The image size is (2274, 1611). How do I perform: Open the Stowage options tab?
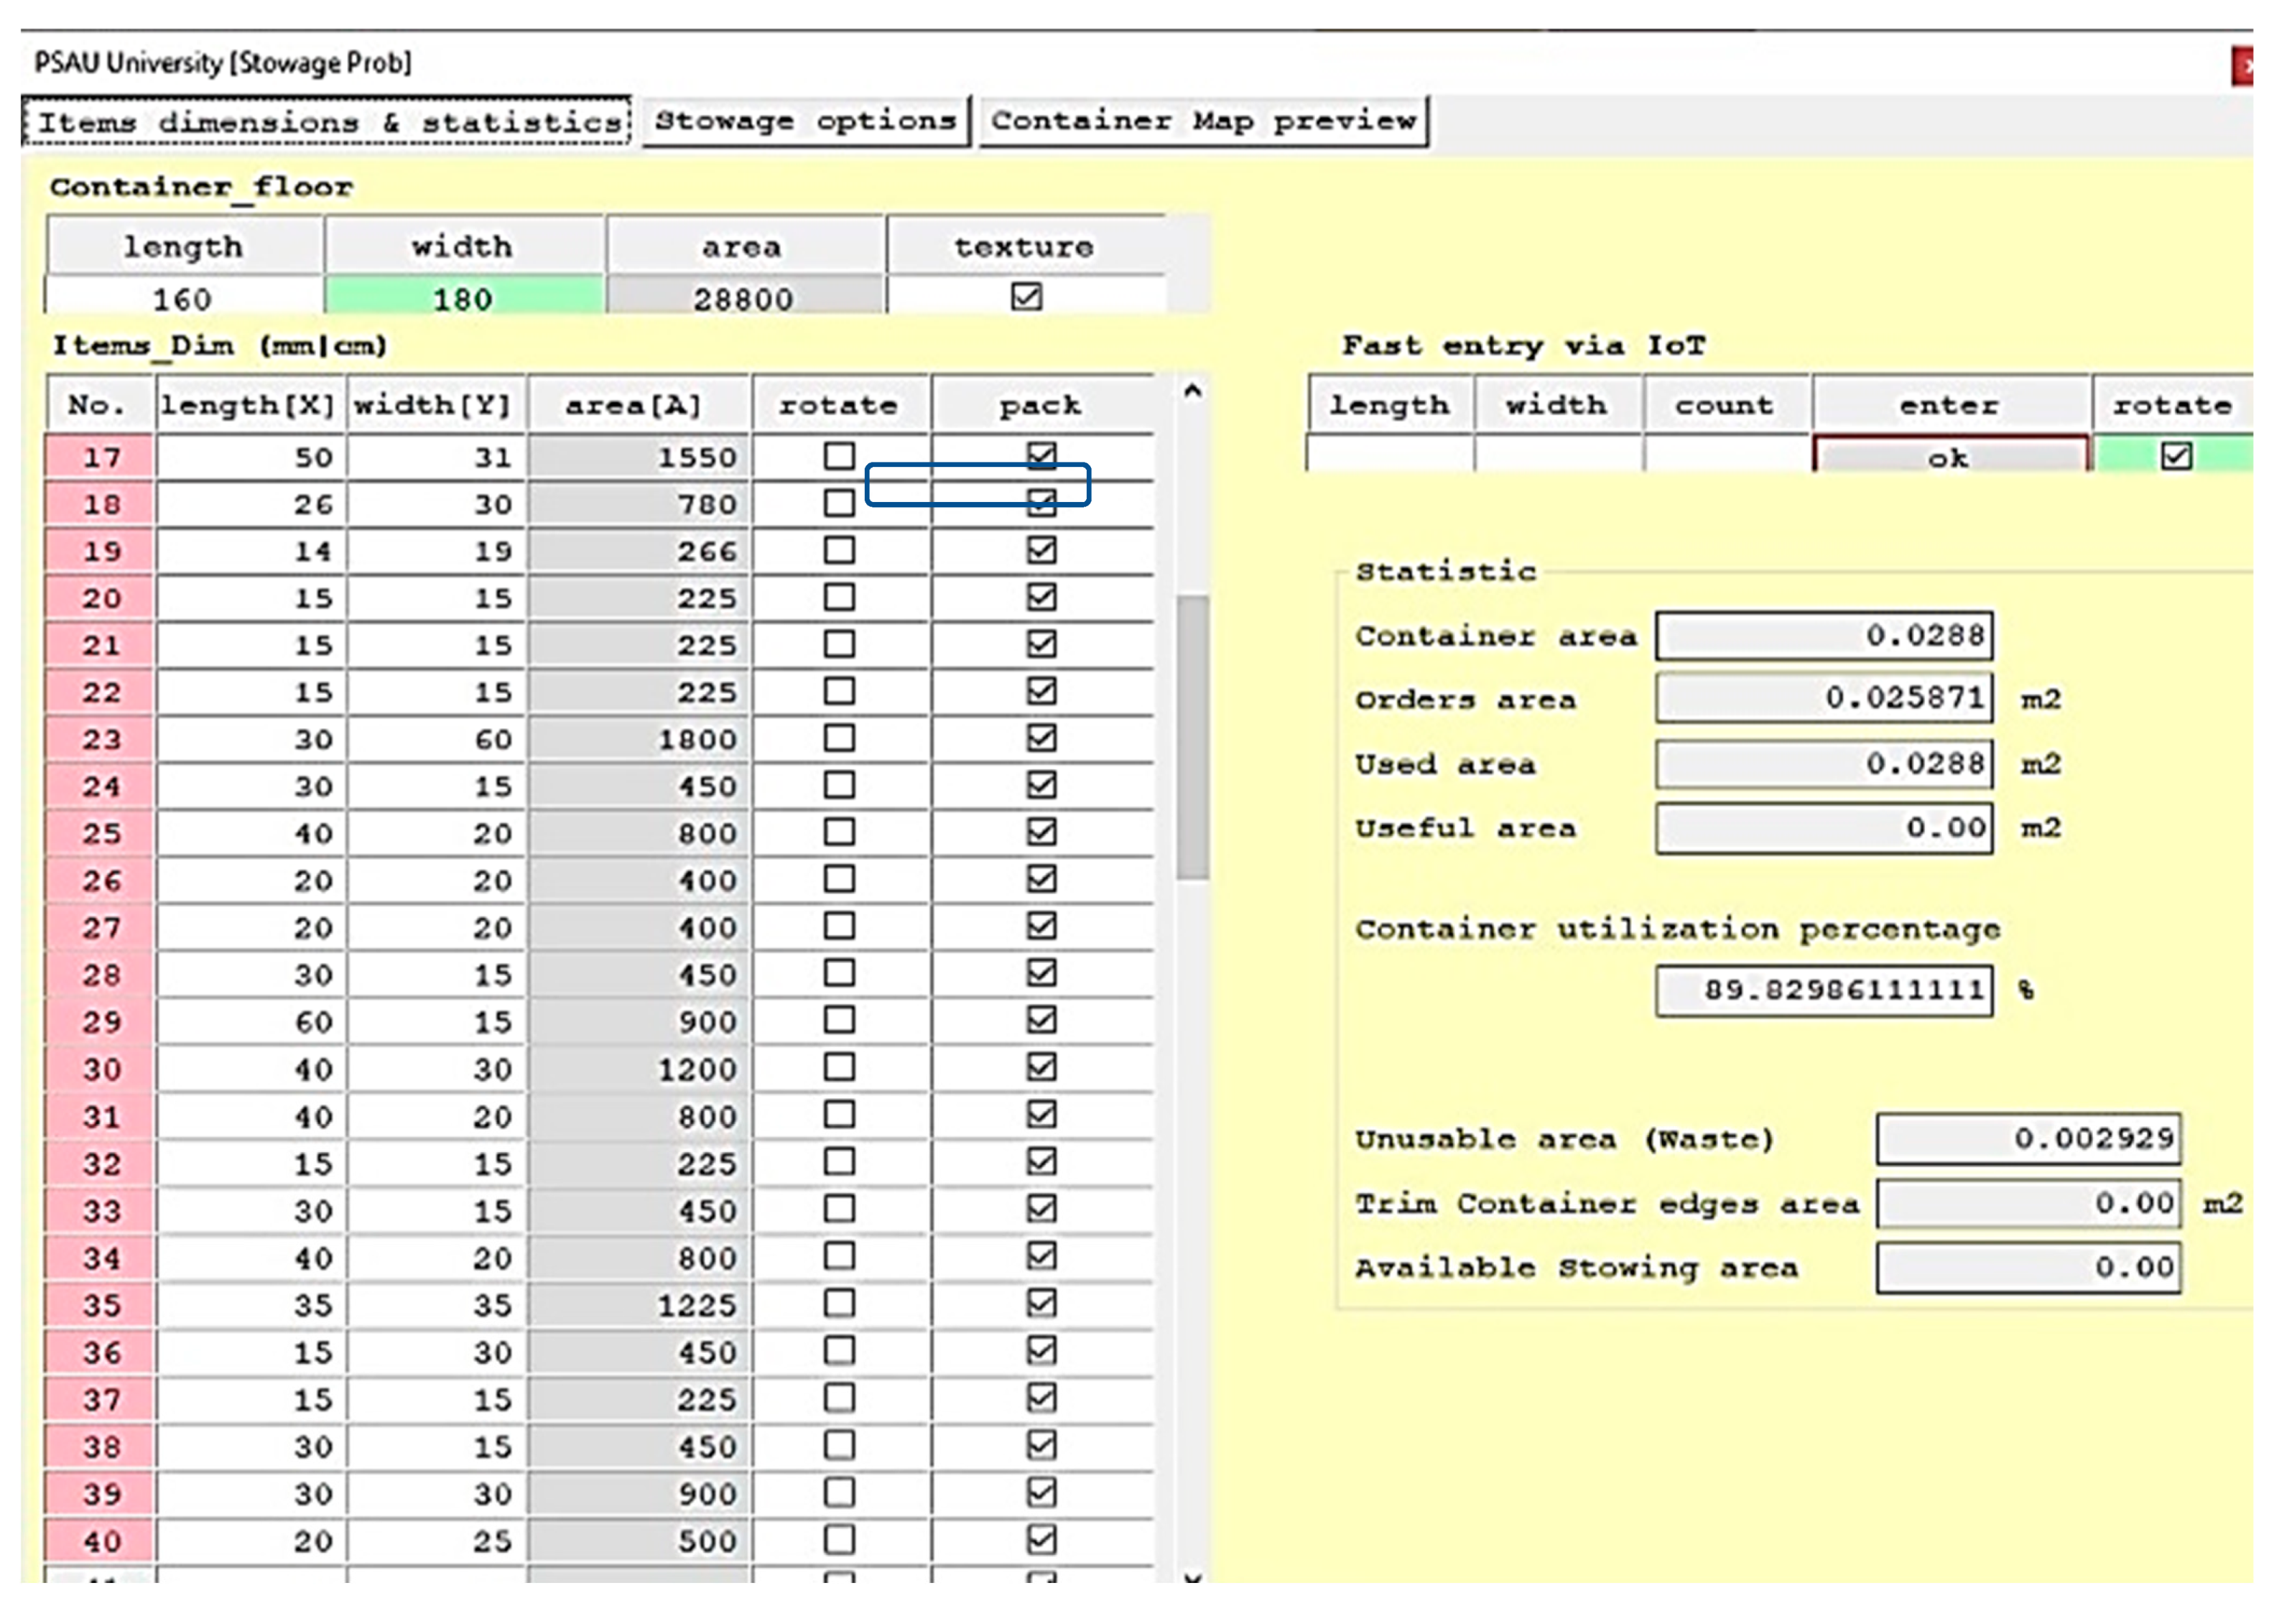coord(804,121)
